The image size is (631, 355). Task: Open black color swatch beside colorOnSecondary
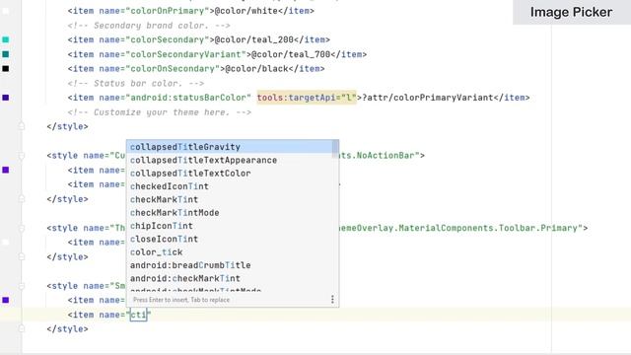pos(6,68)
